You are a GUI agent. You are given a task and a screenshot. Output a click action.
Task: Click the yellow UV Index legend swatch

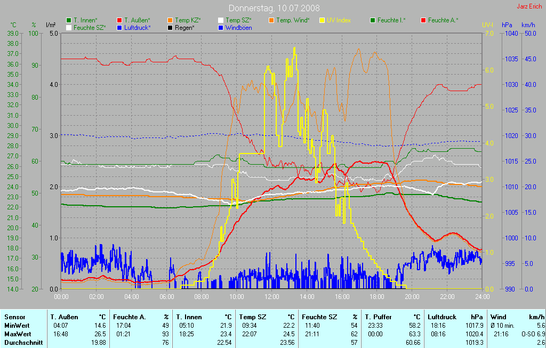click(x=322, y=21)
